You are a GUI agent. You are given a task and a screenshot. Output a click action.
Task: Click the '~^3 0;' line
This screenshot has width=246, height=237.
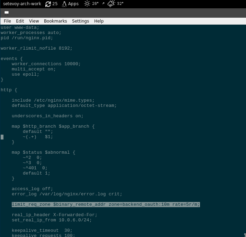32,163
